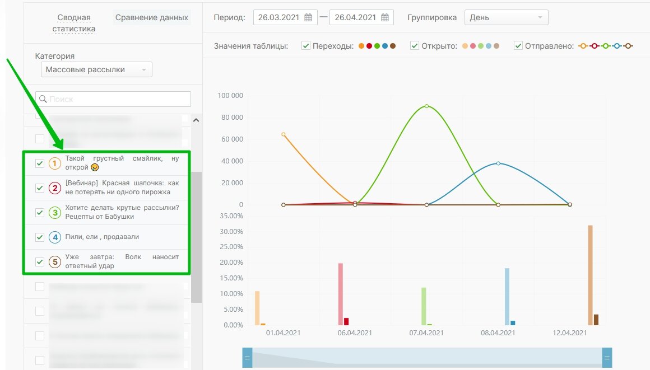Image resolution: width=650 pixels, height=370 pixels.
Task: Open the calendar for start date 26.03.2021
Action: coord(308,17)
